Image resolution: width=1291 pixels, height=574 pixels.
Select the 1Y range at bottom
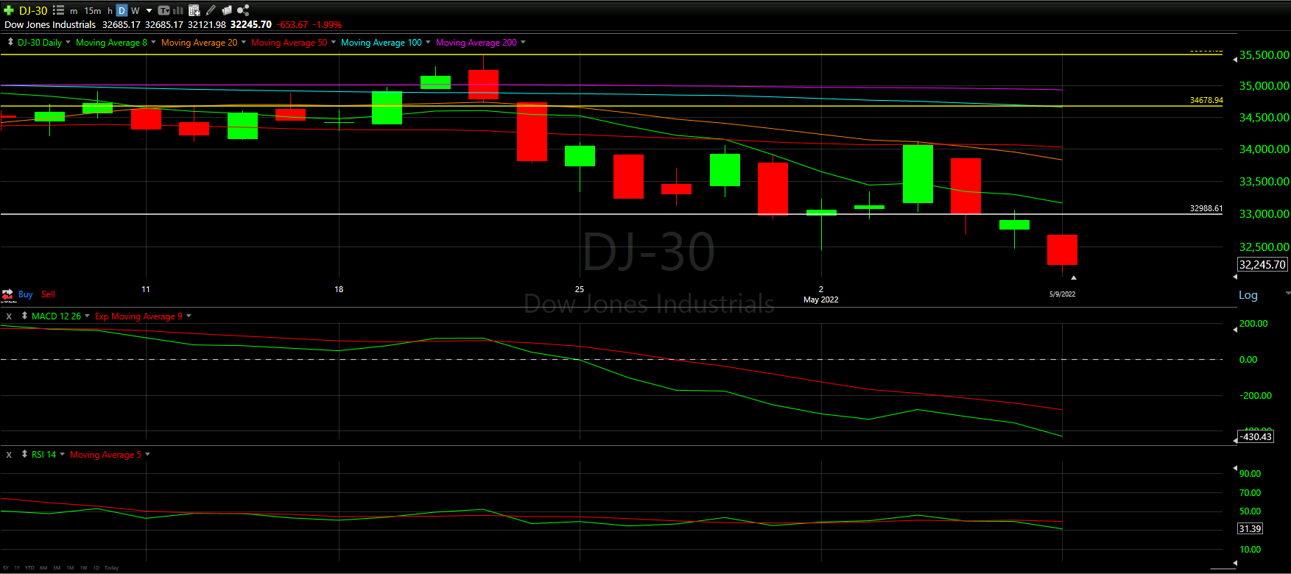(17, 567)
